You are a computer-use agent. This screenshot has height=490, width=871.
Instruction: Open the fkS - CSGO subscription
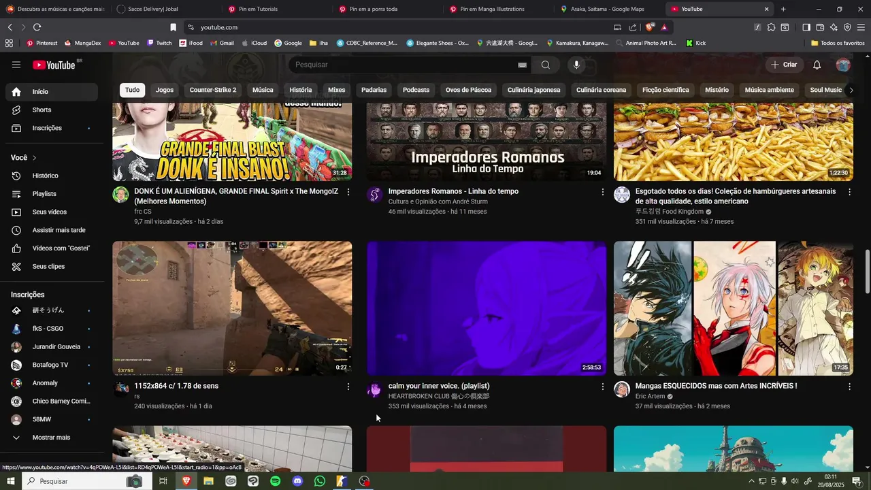pos(52,329)
